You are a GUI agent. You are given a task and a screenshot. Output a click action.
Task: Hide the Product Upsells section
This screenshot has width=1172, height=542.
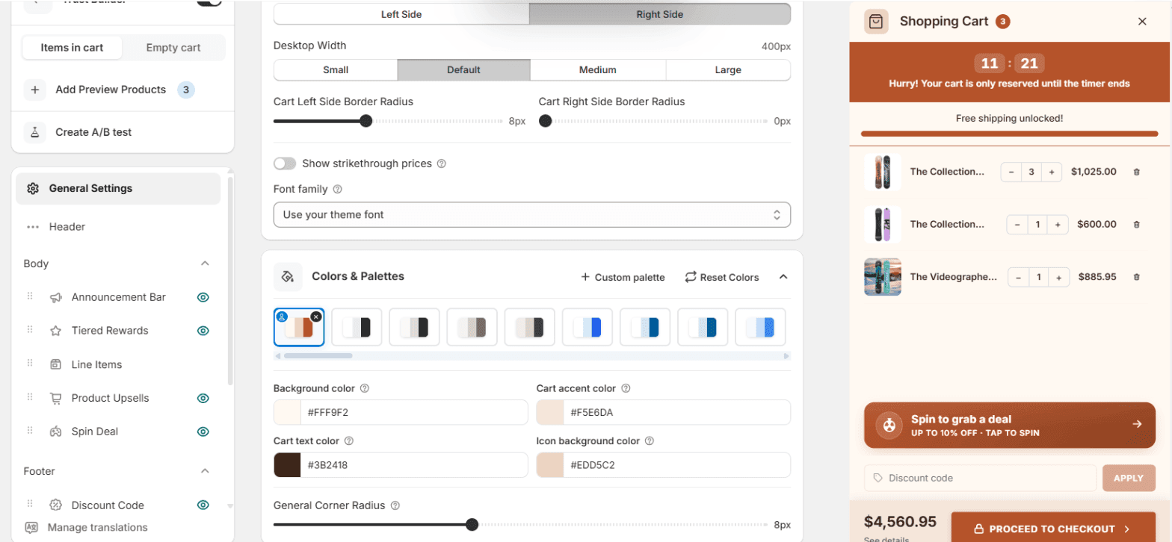pos(203,399)
